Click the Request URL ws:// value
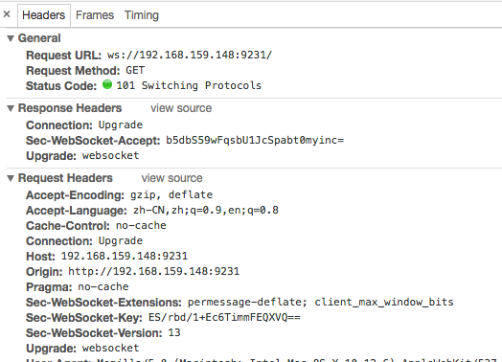Screen dimensions: 502x362 click(190, 55)
